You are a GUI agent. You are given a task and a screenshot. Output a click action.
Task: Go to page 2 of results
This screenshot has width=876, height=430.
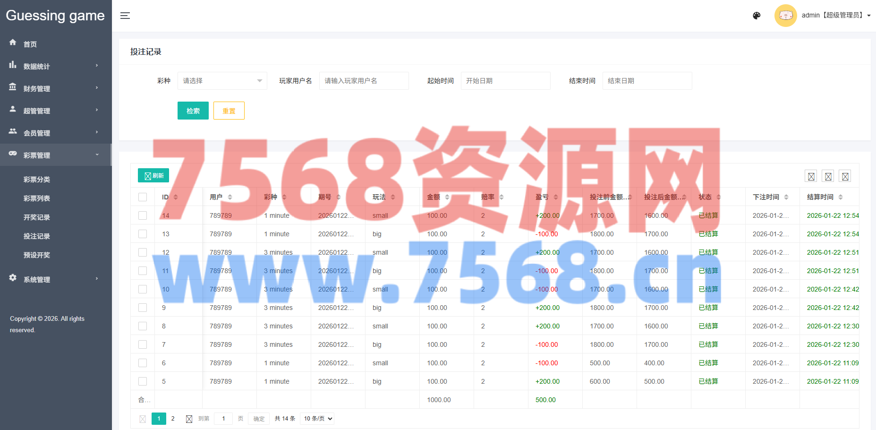[x=173, y=419]
